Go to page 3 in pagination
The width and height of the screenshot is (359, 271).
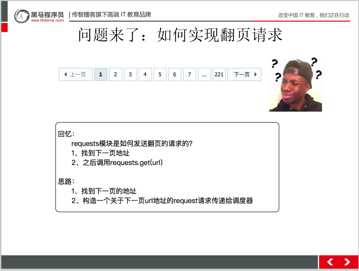pos(130,74)
